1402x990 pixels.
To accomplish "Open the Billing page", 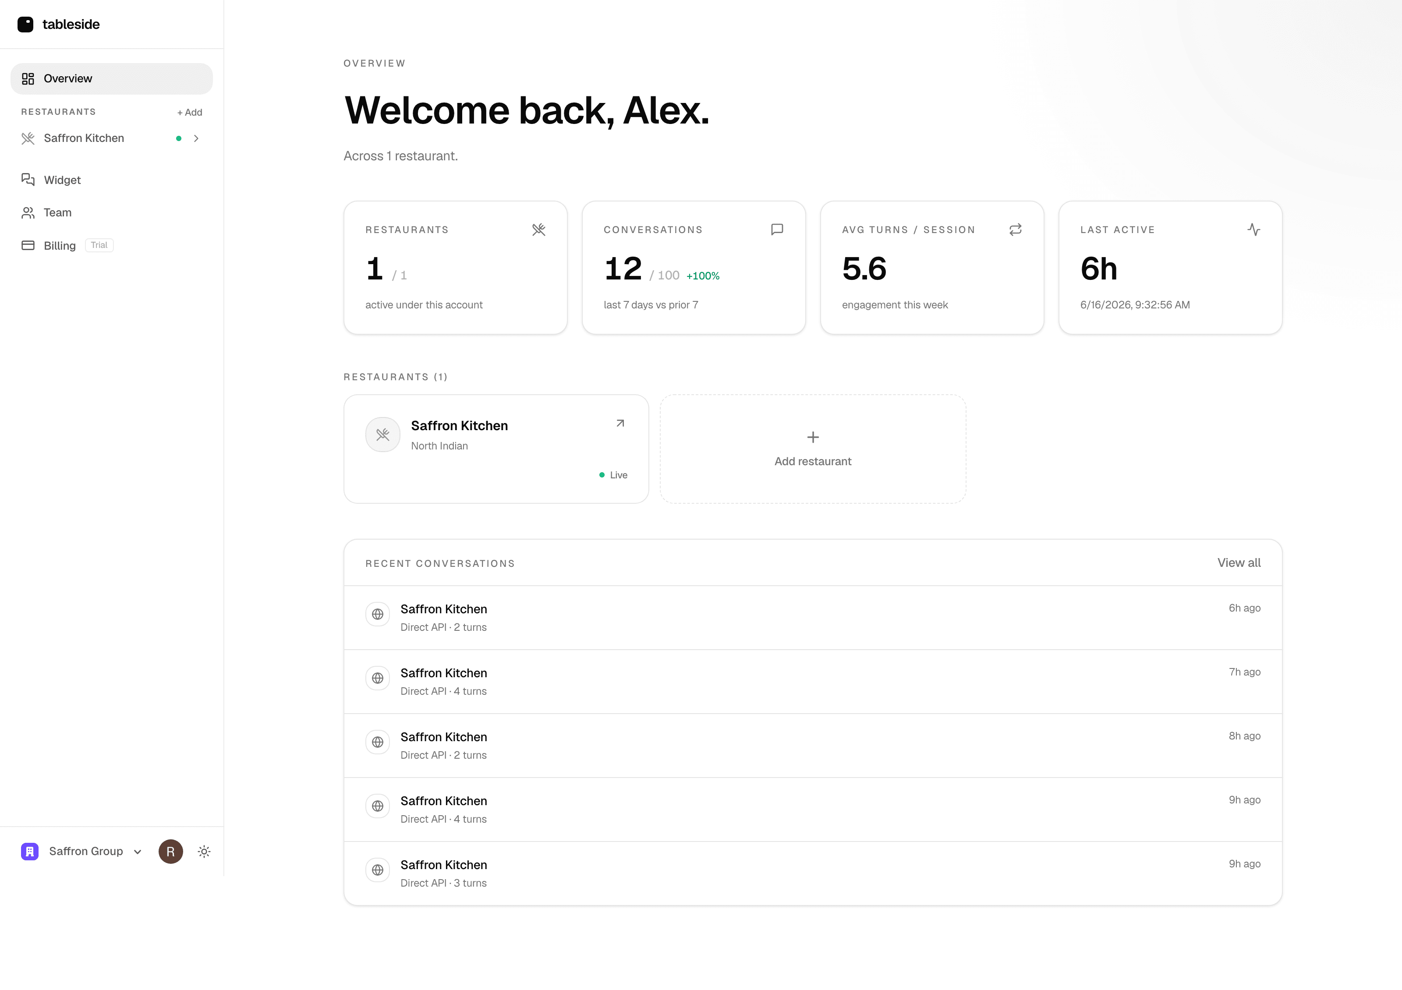I will pyautogui.click(x=112, y=245).
